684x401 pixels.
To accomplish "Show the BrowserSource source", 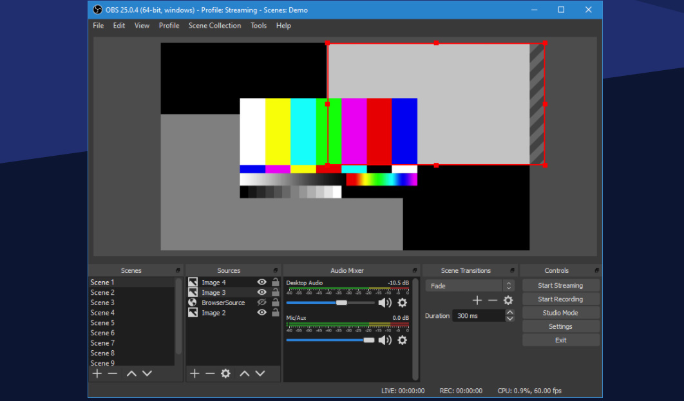I will click(x=261, y=302).
